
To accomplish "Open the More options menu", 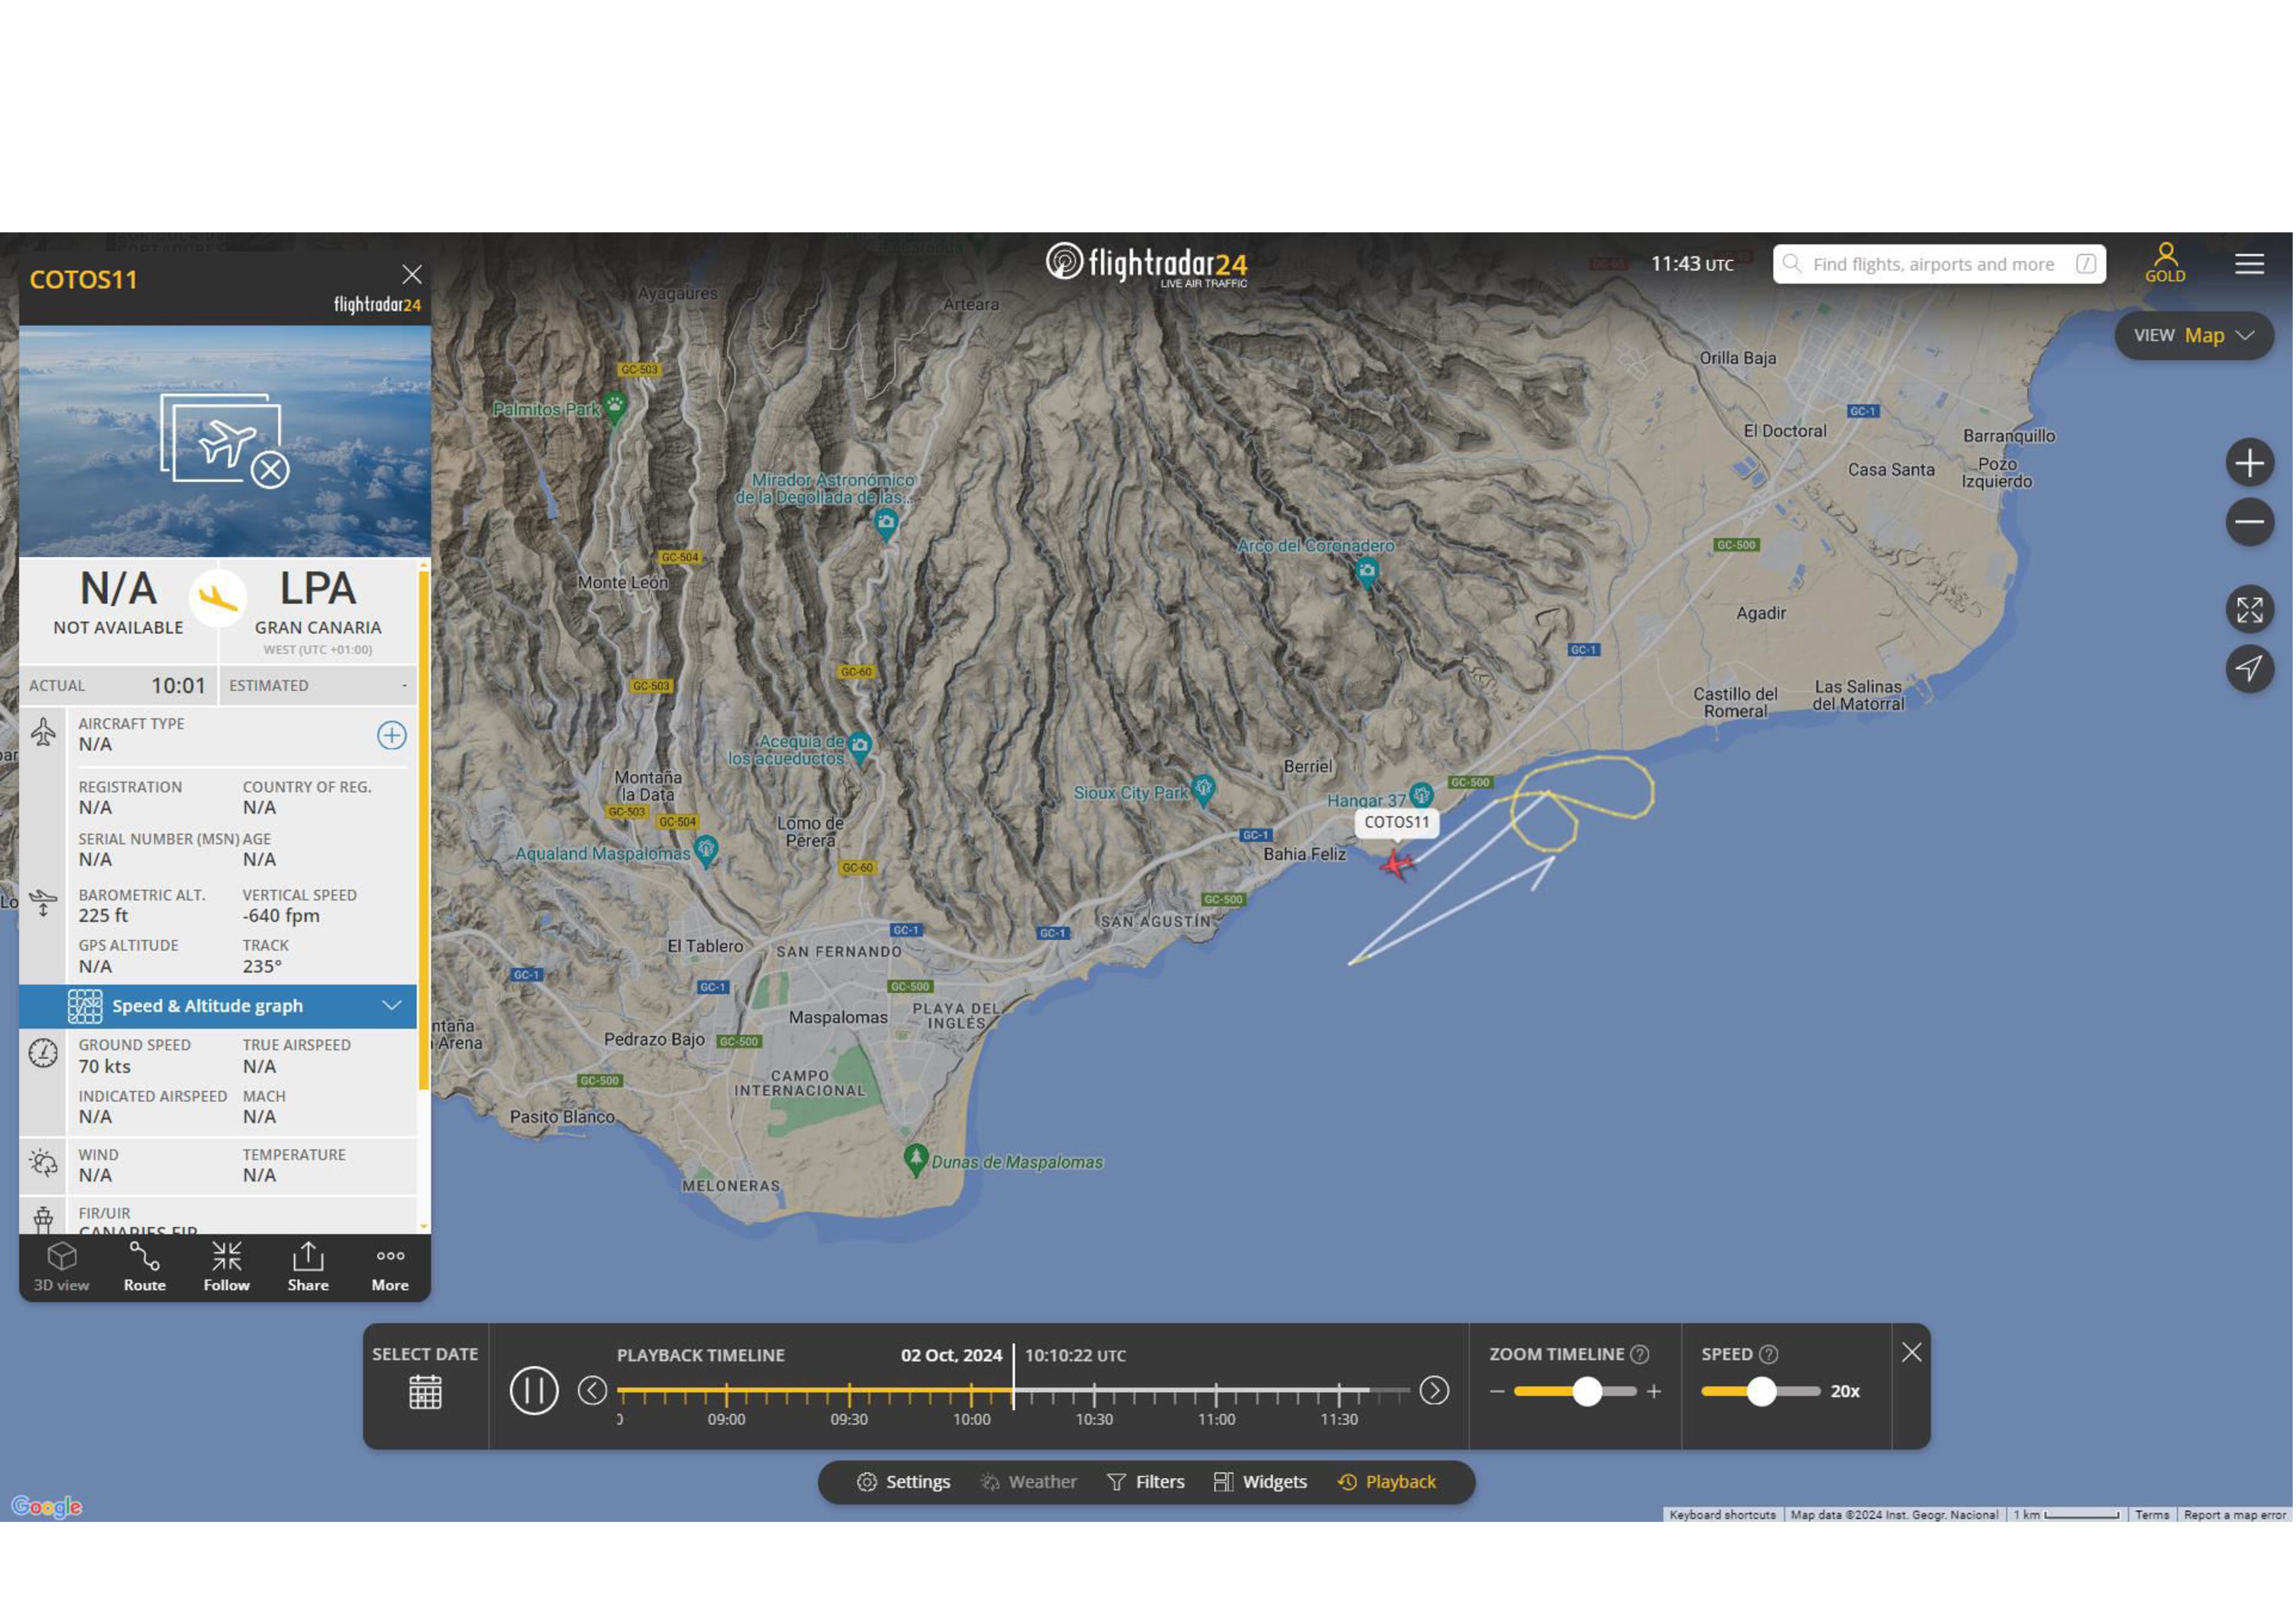I will click(x=390, y=1268).
